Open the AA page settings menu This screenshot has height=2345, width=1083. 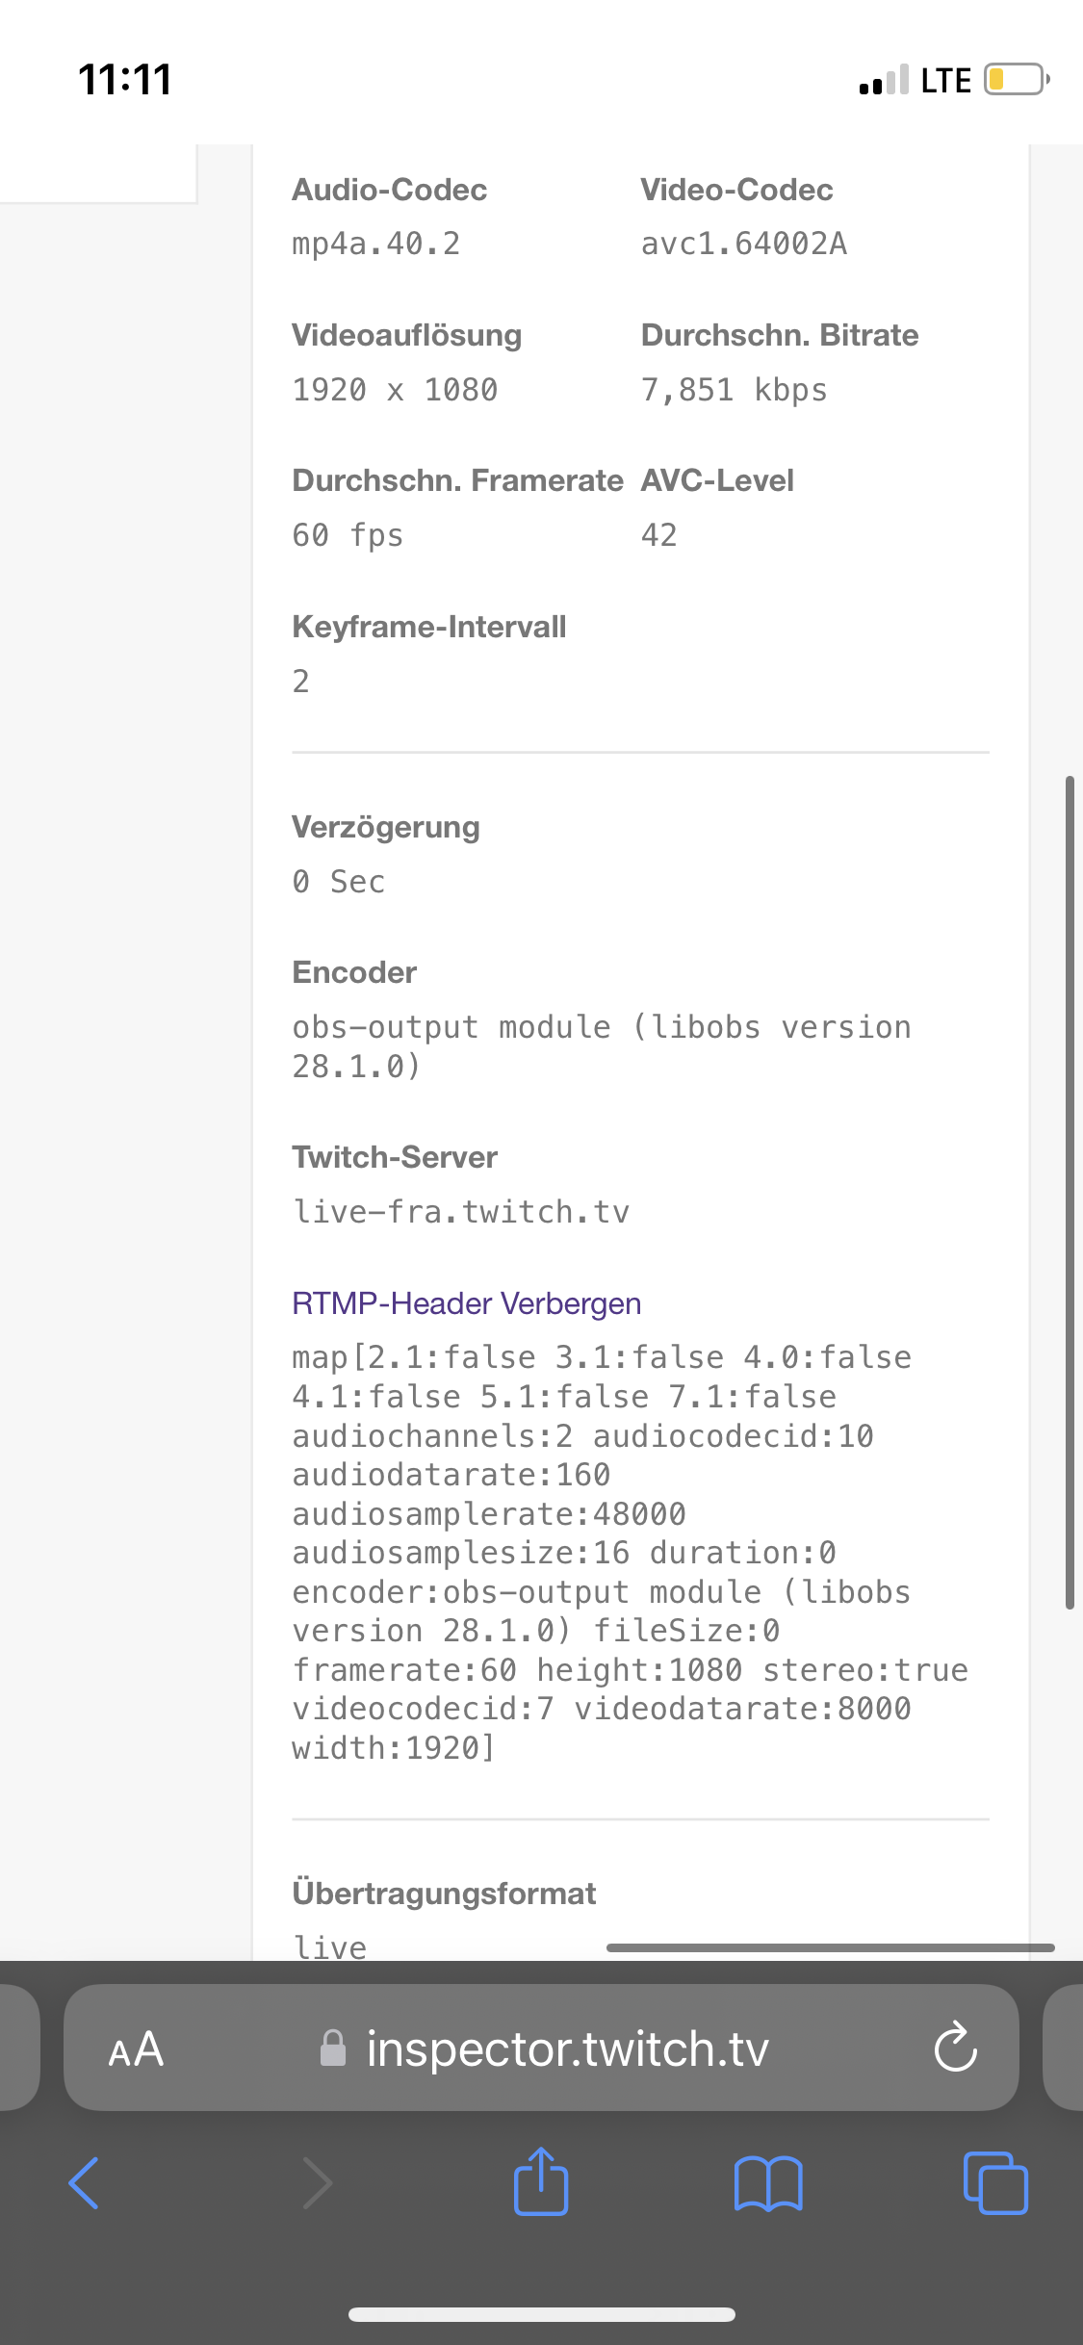coord(136,2049)
